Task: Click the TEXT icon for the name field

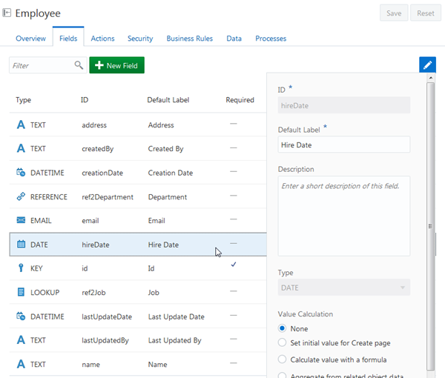Action: pyautogui.click(x=21, y=364)
